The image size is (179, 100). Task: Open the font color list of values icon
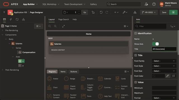[174, 76]
